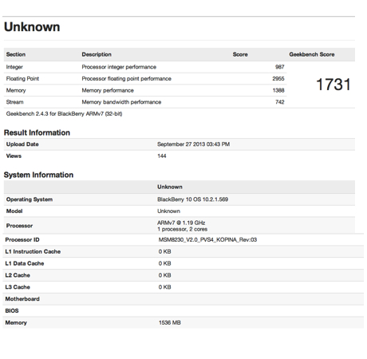
Task: Select the L2 Cache '0 KB' value
Action: 164,275
